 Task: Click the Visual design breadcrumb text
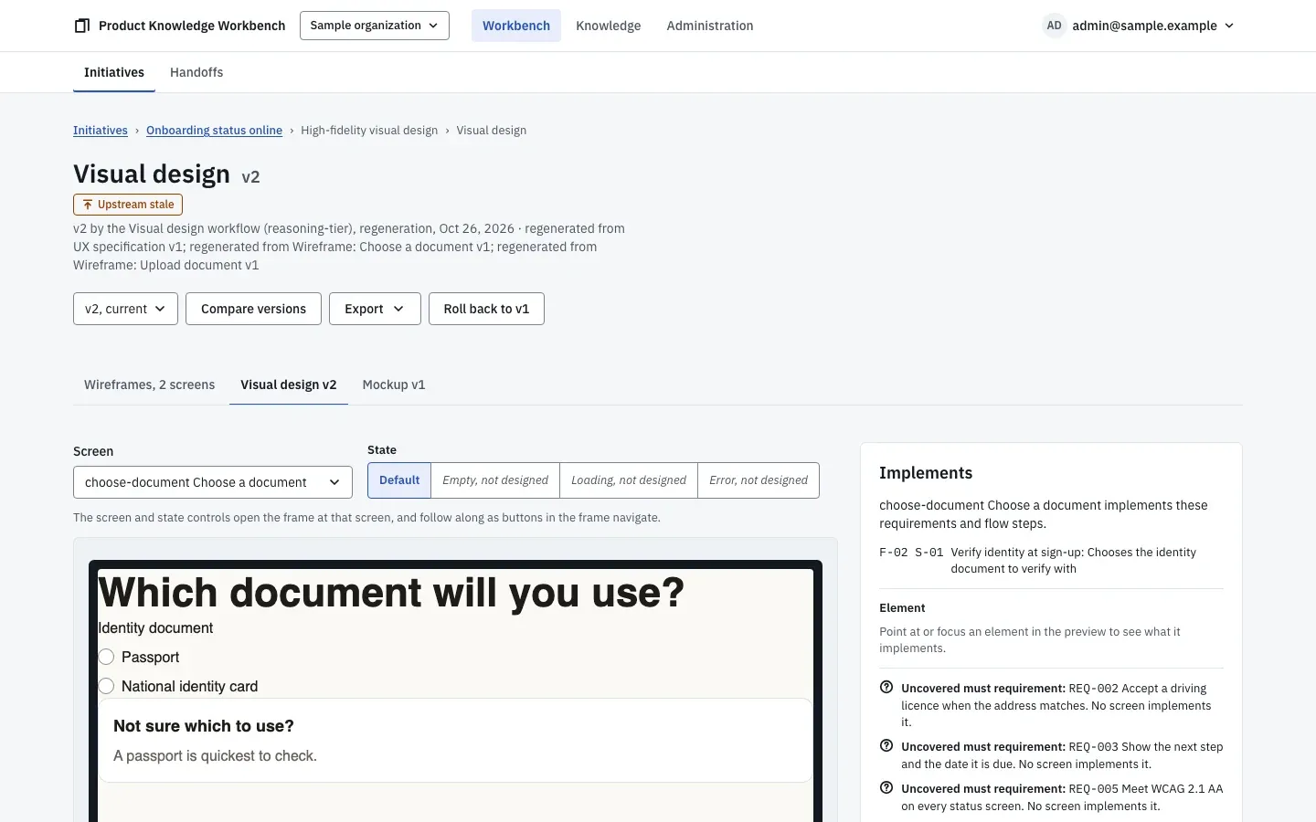point(492,131)
